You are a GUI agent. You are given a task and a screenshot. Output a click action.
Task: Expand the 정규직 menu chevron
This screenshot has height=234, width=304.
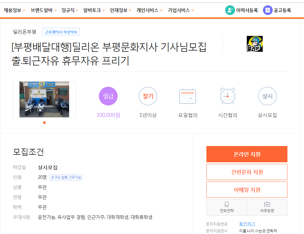77,10
